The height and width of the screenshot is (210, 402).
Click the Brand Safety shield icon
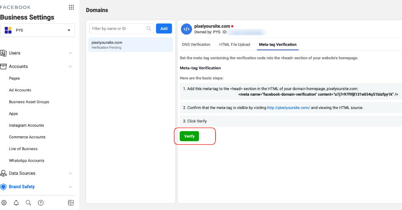[x=3, y=187]
